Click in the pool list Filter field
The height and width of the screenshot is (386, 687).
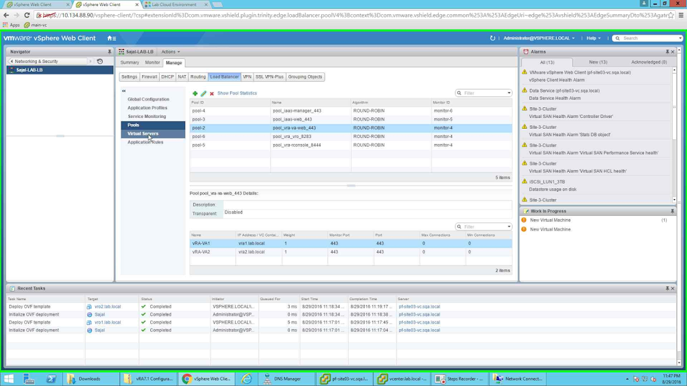pos(484,93)
